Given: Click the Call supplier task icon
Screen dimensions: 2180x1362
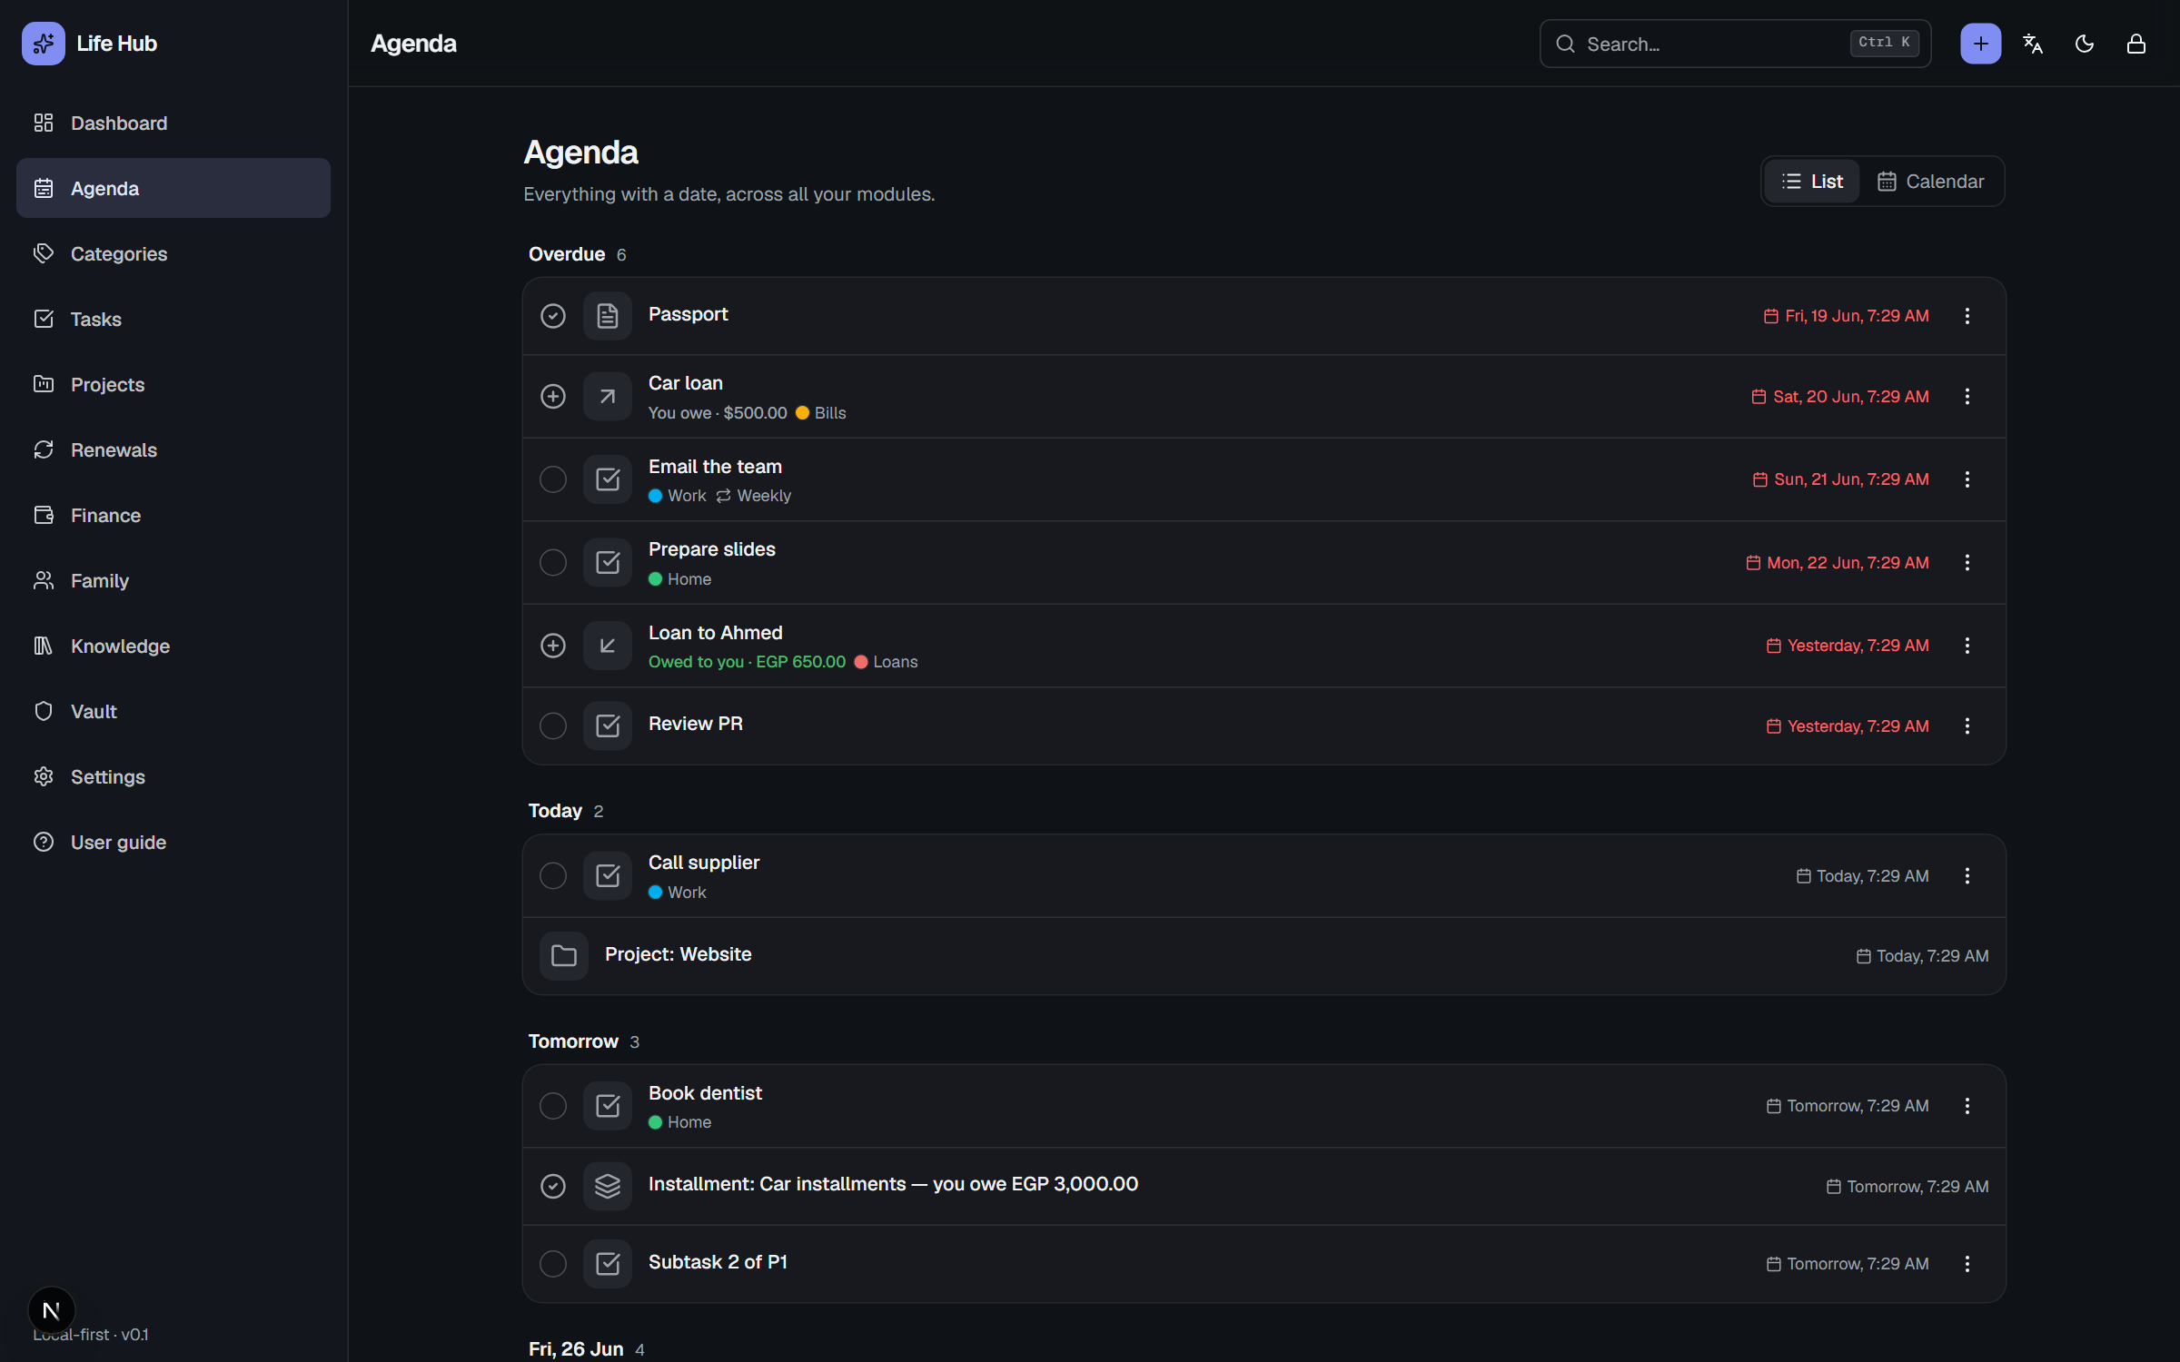Looking at the screenshot, I should tap(608, 876).
